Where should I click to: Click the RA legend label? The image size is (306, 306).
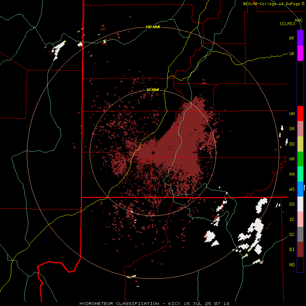[292, 174]
